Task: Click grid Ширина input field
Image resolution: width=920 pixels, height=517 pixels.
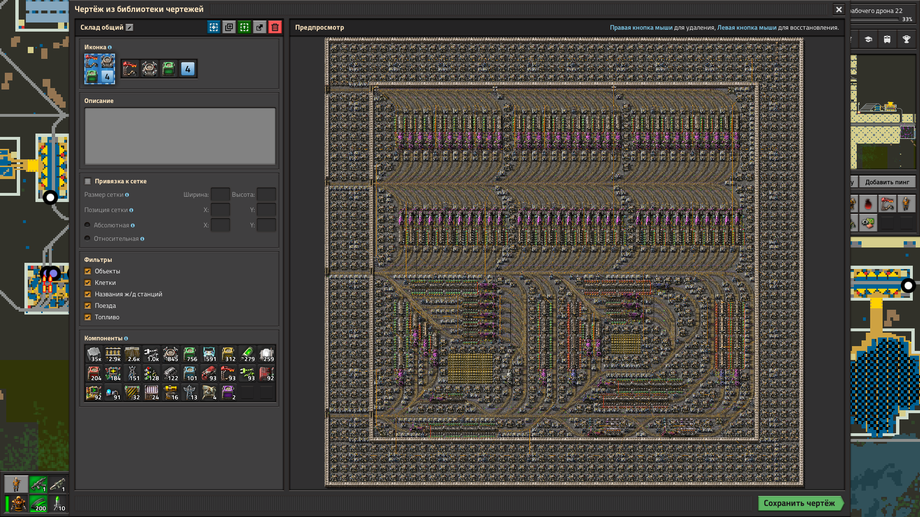Action: point(220,195)
